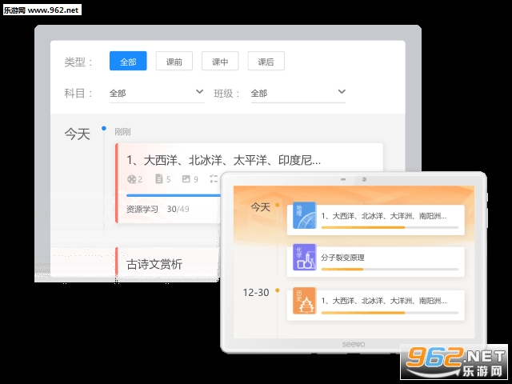Image resolution: width=512 pixels, height=384 pixels.
Task: Open the geography card's lesson title on tablet
Action: (384, 216)
